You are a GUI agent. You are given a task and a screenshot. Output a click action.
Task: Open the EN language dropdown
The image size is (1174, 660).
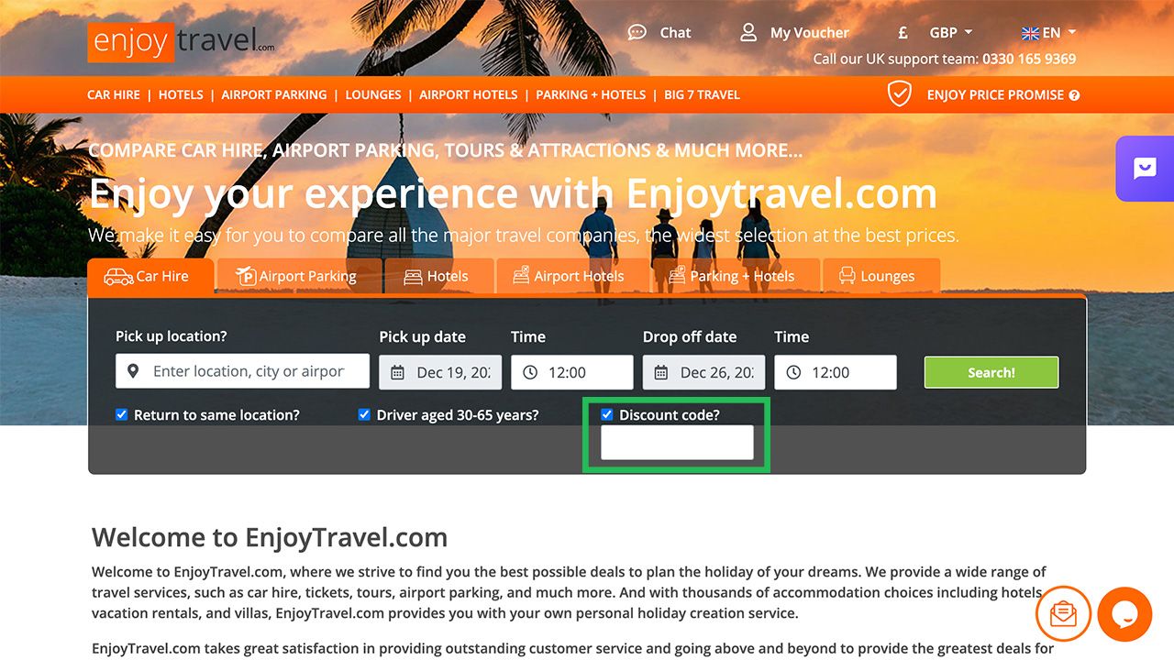pos(1049,32)
